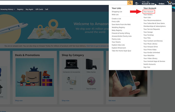Select the Video Games console image
This screenshot has height=112, width=175.
tap(91, 64)
